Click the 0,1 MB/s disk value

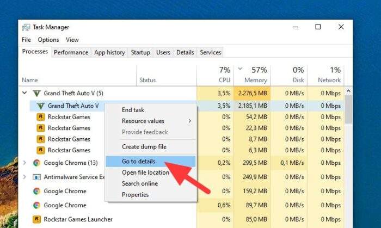coord(292,163)
